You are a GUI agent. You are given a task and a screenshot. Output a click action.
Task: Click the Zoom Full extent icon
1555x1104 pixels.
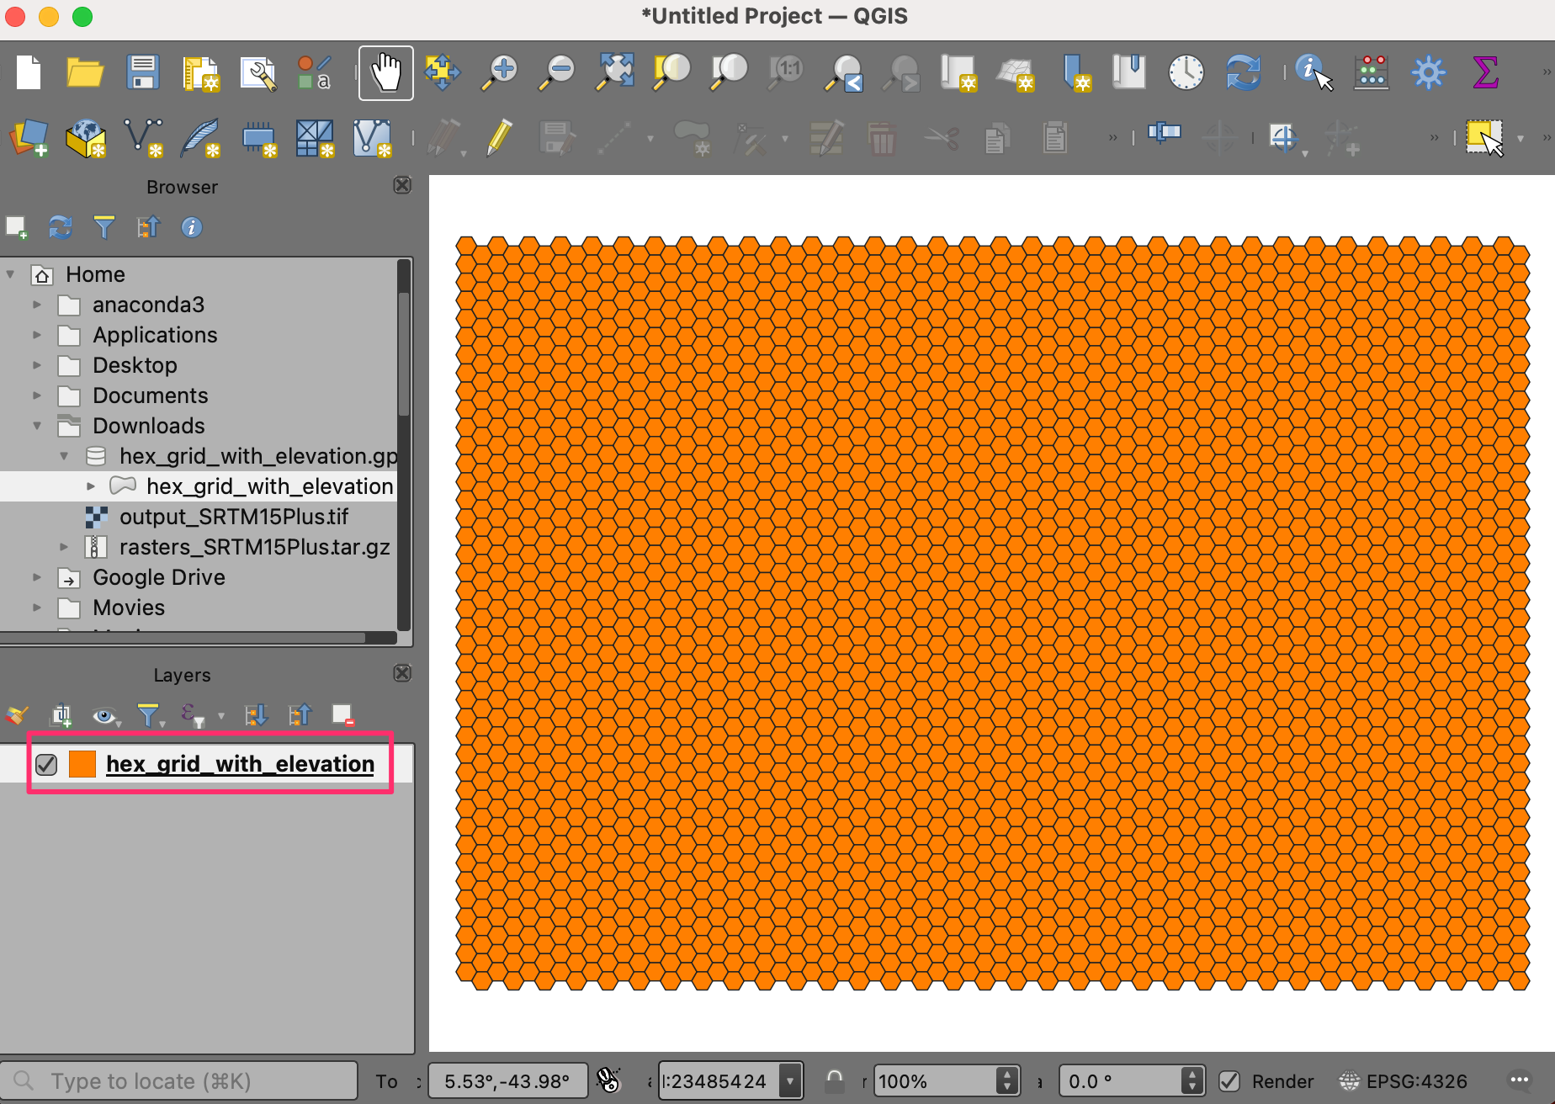pos(615,73)
